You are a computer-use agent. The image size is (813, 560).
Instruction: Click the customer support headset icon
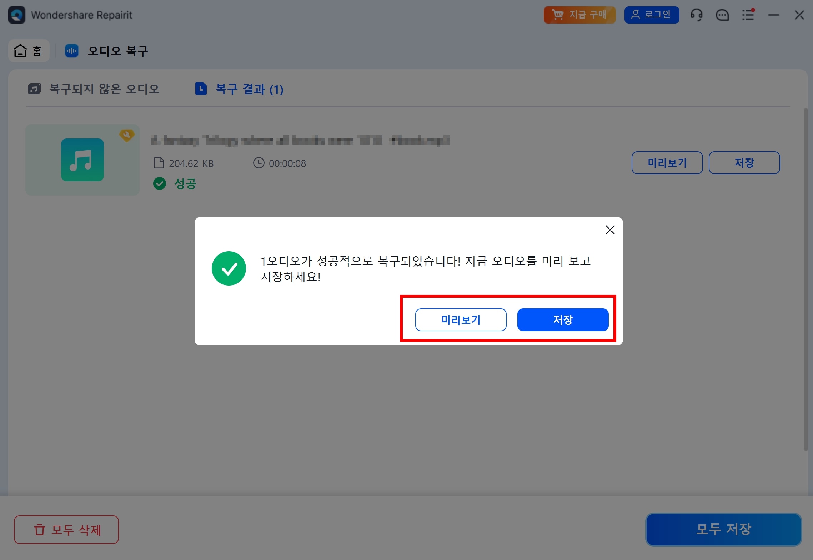[696, 15]
